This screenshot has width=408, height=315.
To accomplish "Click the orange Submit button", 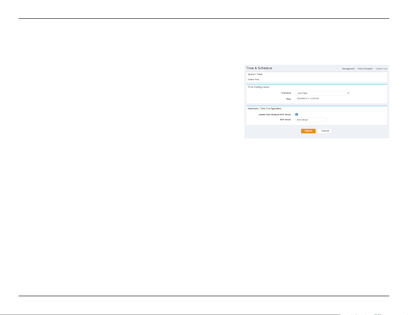I will [308, 131].
